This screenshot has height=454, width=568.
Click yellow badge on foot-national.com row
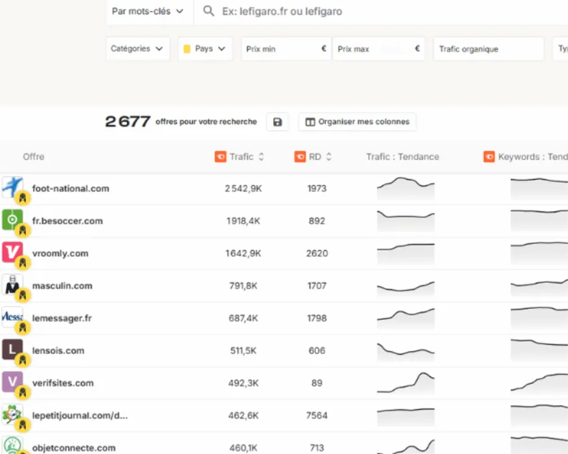pos(23,198)
